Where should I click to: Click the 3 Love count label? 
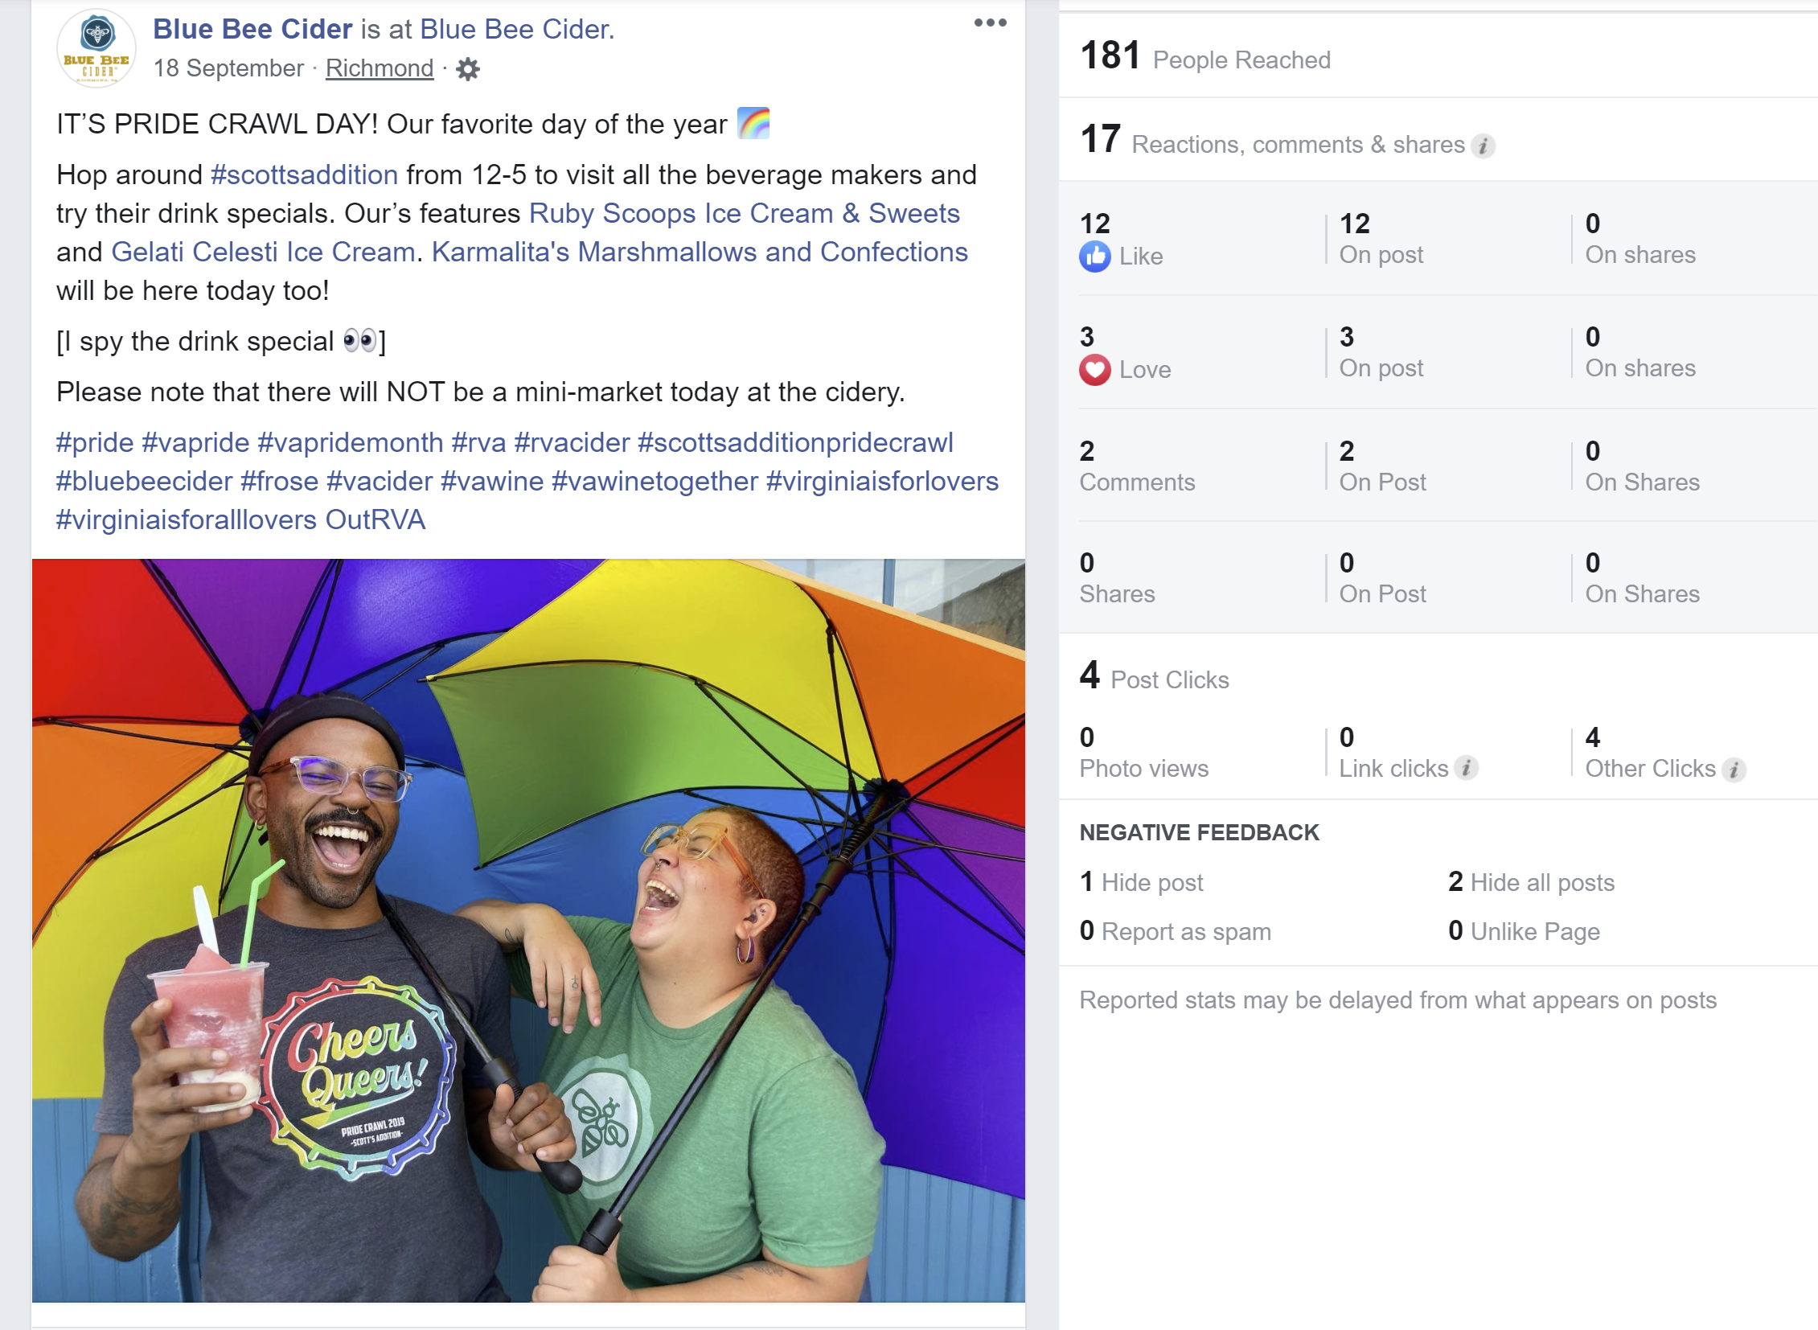click(1126, 355)
